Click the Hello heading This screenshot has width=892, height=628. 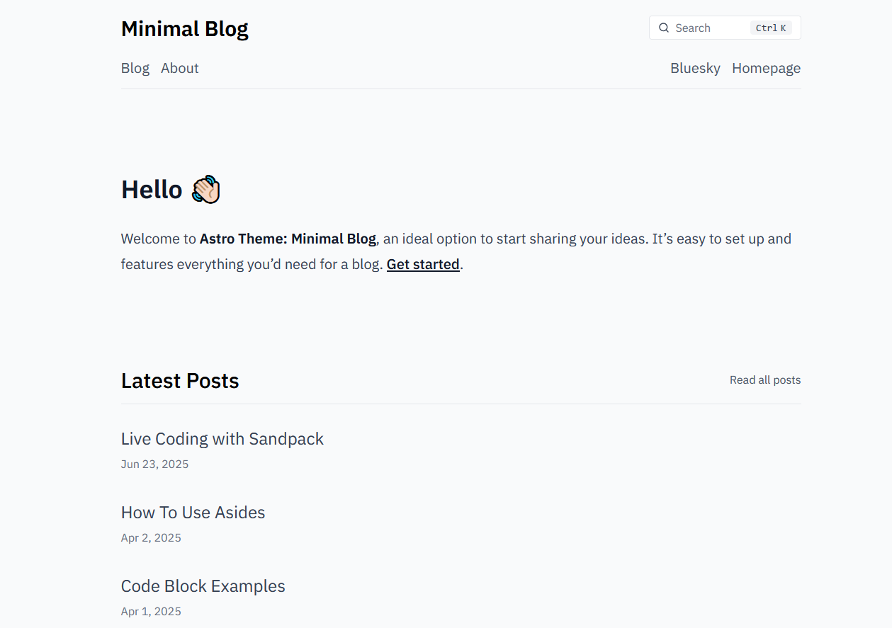[x=152, y=189]
